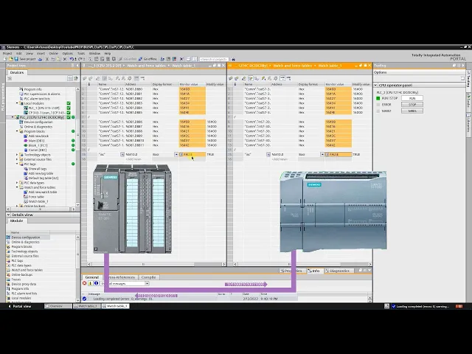Switch to the Diagnostics tab
This screenshot has height=354, width=472.
(x=339, y=271)
